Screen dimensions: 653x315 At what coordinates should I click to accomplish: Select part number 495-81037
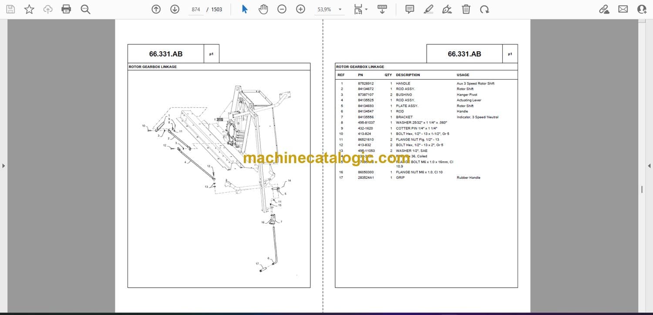[x=366, y=123]
